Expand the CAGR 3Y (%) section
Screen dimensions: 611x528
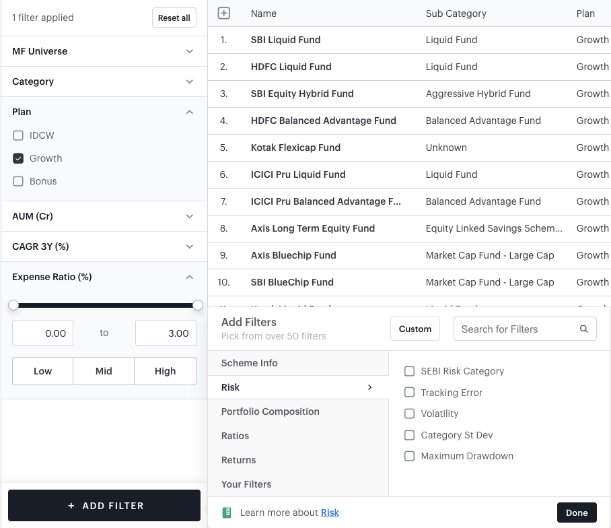pyautogui.click(x=104, y=246)
